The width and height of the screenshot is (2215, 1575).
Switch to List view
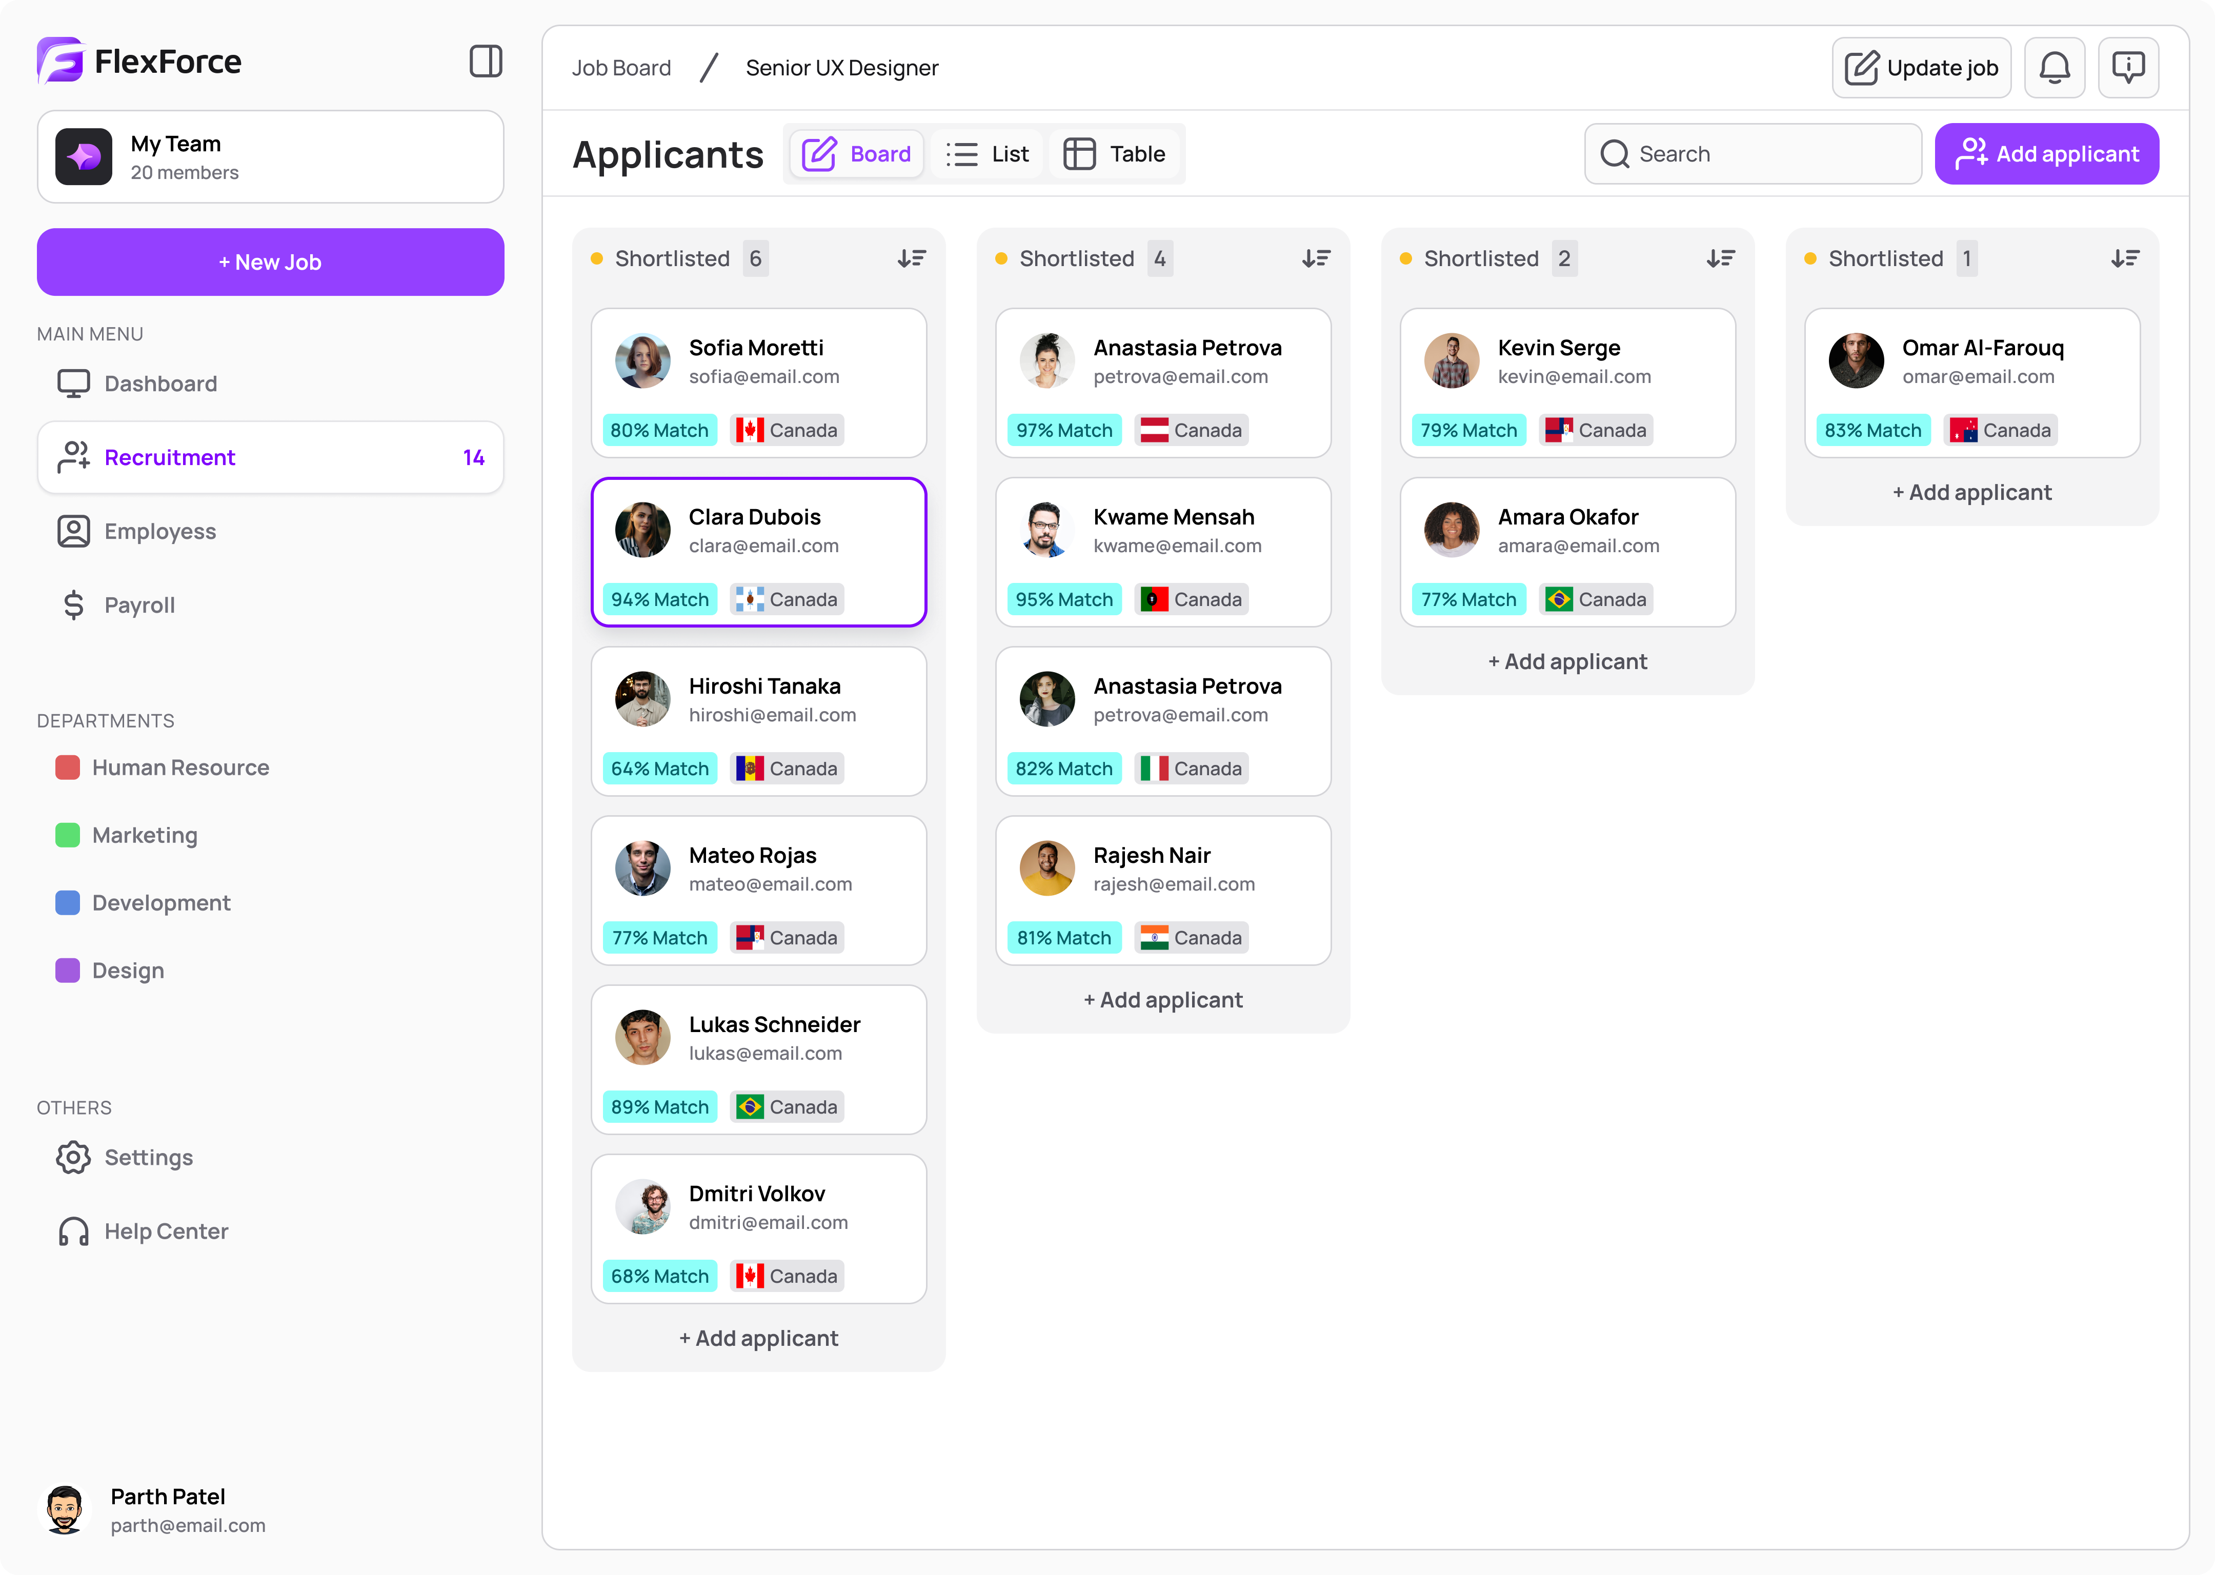point(987,154)
